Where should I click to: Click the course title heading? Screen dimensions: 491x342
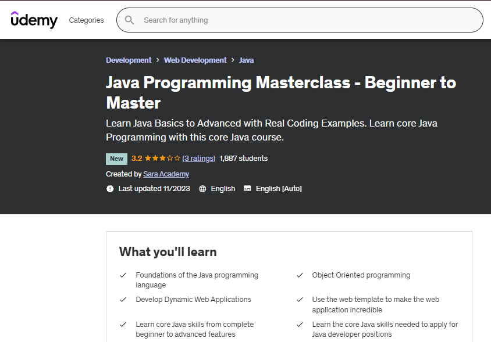280,92
